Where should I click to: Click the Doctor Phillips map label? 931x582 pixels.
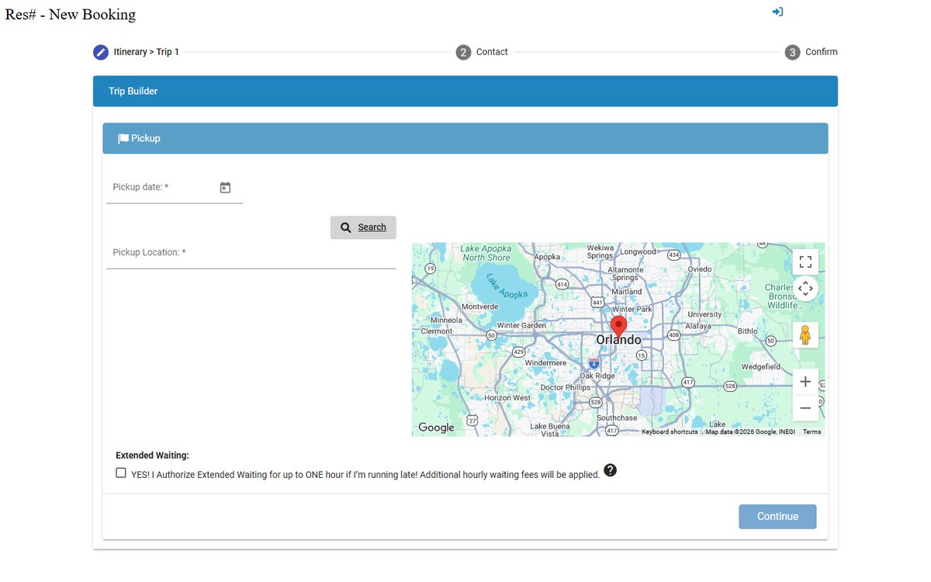point(565,387)
